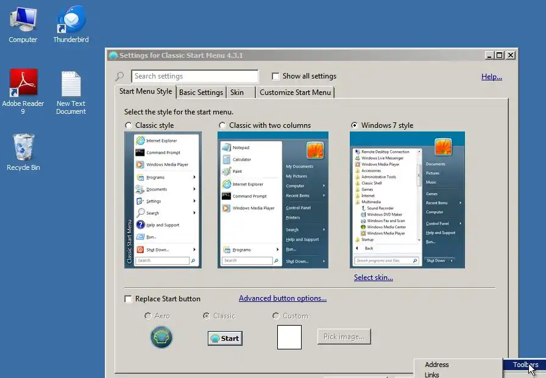Image resolution: width=546 pixels, height=378 pixels.
Task: Click the Classic Start button preview
Action: (225, 338)
